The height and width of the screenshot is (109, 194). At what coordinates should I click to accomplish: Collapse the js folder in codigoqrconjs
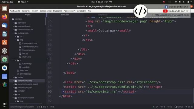point(16,61)
